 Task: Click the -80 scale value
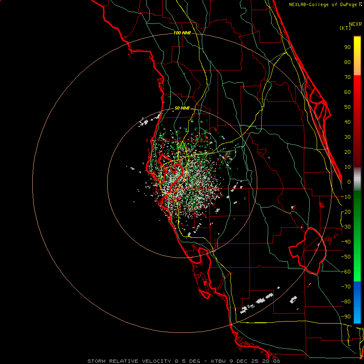[x=346, y=302]
